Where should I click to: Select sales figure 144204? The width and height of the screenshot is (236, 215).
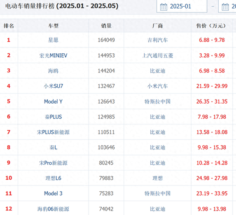pyautogui.click(x=106, y=71)
